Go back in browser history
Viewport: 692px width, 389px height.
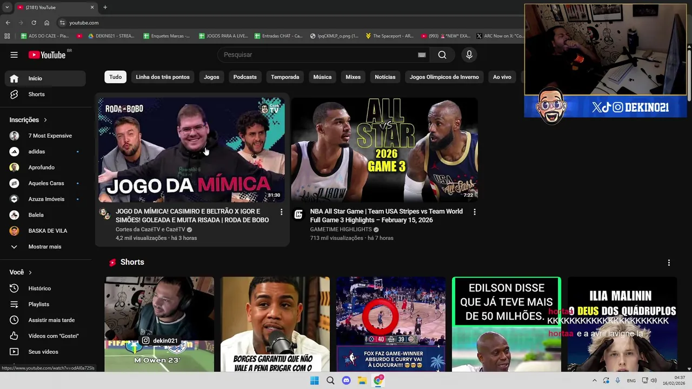[x=8, y=23]
